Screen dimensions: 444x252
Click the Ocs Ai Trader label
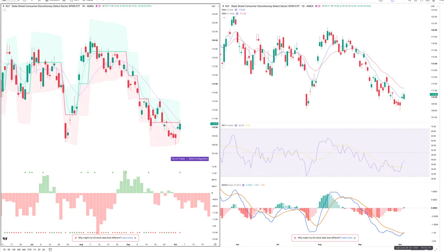[x=178, y=159]
